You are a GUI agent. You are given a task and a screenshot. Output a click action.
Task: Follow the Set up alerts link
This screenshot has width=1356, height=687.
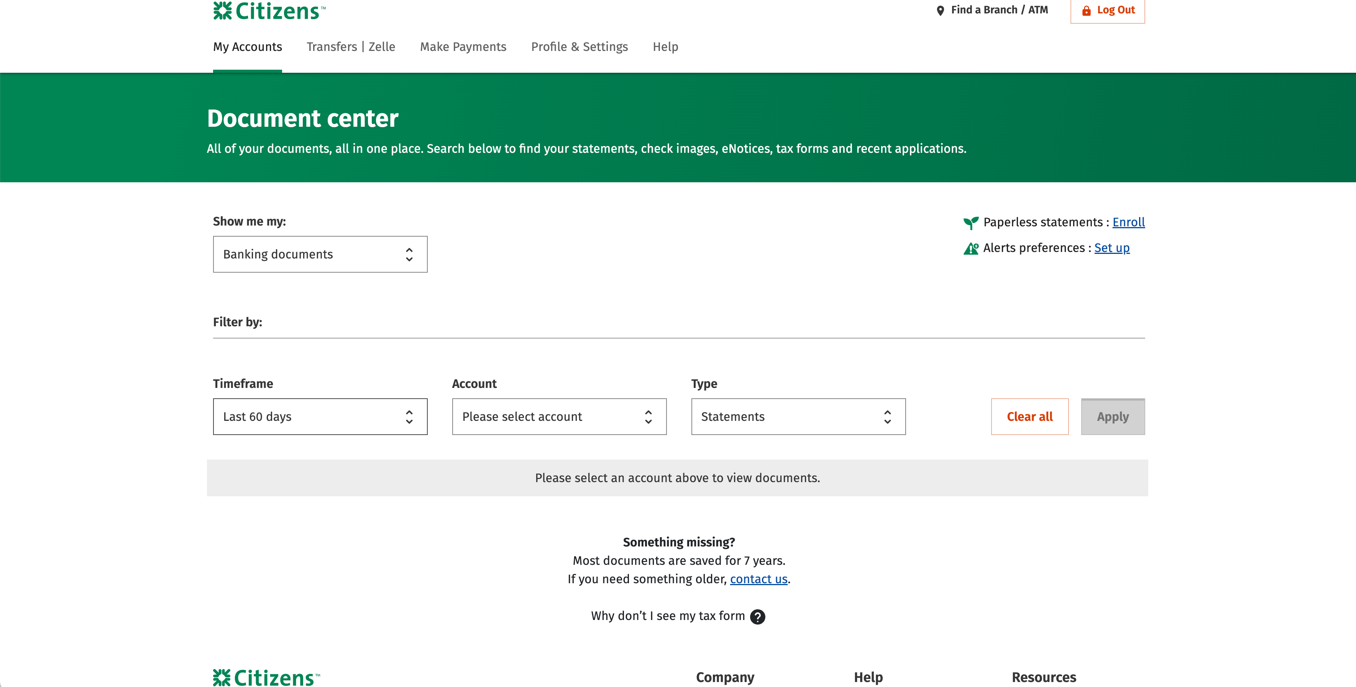click(1112, 248)
